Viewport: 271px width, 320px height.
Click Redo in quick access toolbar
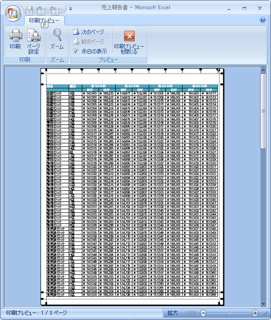tap(55, 10)
